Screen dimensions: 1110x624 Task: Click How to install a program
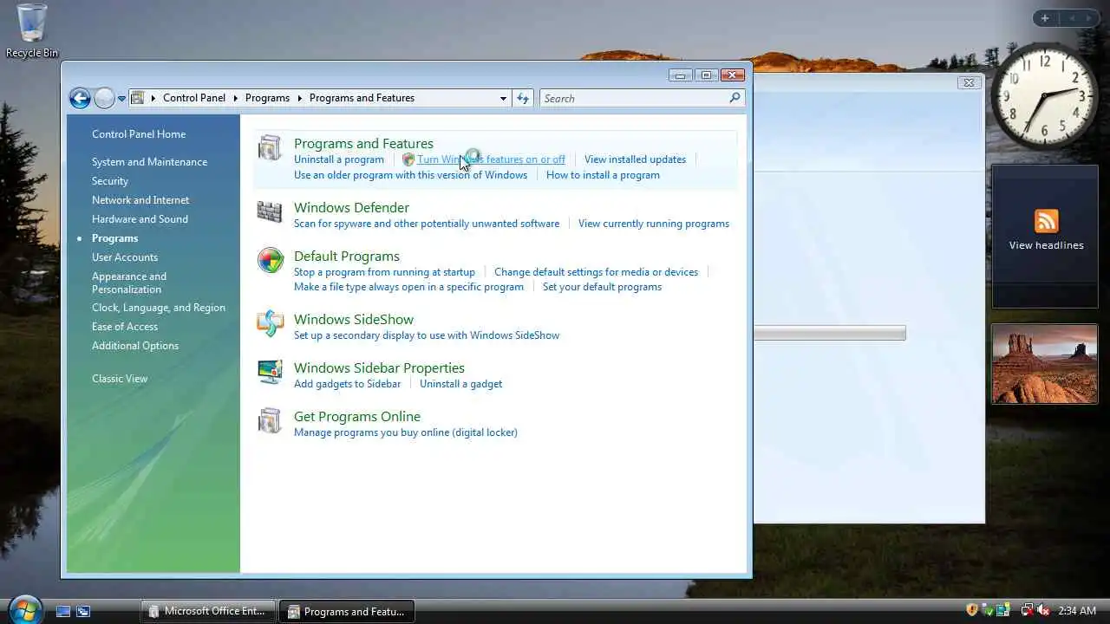click(x=603, y=175)
